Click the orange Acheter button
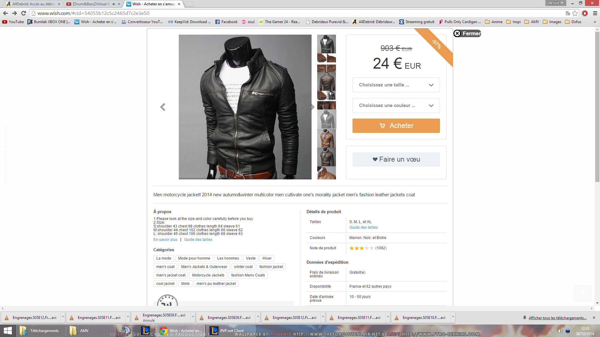This screenshot has width=600, height=337. (x=396, y=126)
